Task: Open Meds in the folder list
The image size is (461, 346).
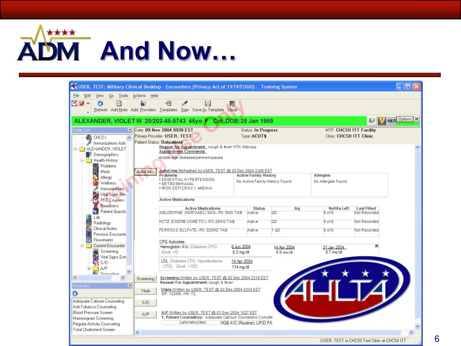Action: point(105,172)
